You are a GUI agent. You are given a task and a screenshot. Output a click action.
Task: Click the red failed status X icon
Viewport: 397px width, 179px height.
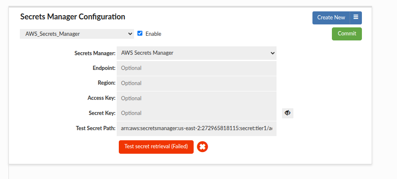202,147
